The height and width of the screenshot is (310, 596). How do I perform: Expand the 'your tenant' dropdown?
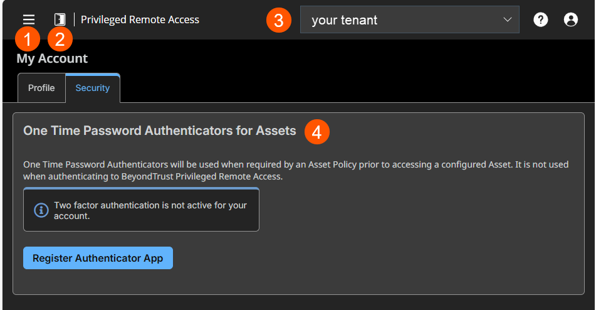410,19
